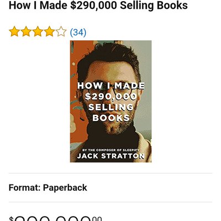Click "HOW I MADE" text on cover
This screenshot has width=221, height=221.
(x=111, y=86)
